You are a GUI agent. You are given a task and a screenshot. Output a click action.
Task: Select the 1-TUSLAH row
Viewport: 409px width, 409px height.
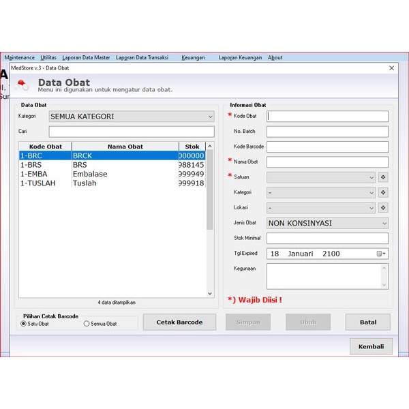pos(112,183)
